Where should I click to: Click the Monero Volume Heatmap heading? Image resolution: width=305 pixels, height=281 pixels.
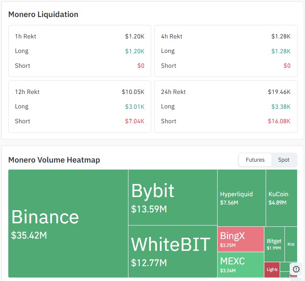tap(54, 160)
